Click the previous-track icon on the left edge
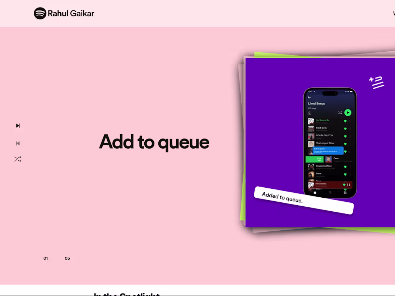Viewport: 395px width, 296px height. click(18, 143)
